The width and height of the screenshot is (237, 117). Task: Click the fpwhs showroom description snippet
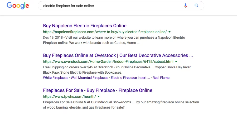(121, 105)
